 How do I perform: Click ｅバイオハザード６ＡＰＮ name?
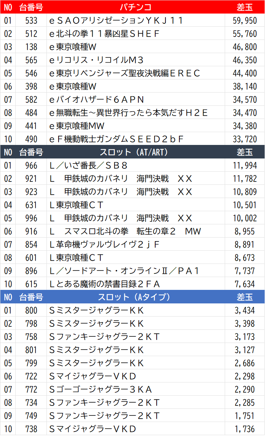(96, 100)
